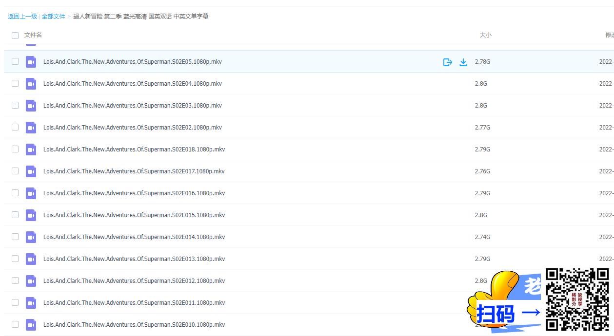The width and height of the screenshot is (614, 336).
Task: Check the box for the S02E014 file
Action: coord(15,237)
